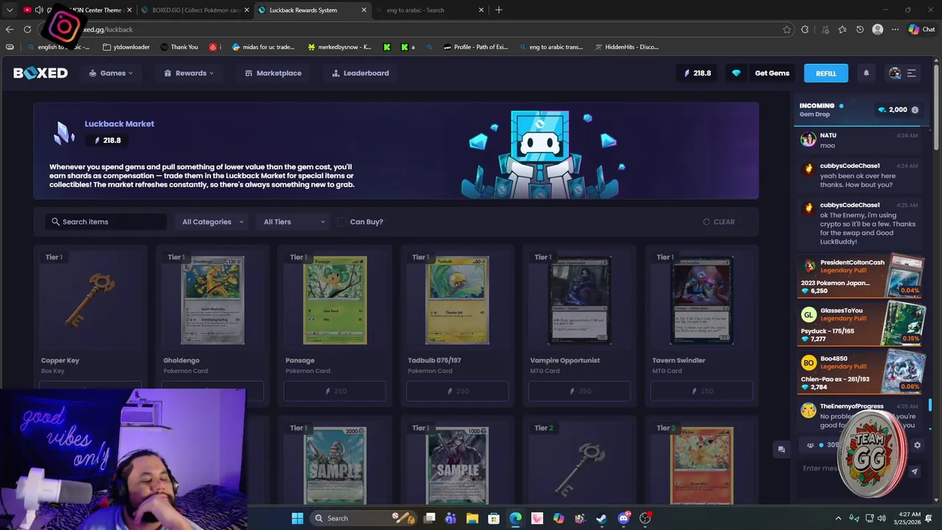Open Microsoft Store from taskbar
The width and height of the screenshot is (942, 530).
(x=494, y=518)
